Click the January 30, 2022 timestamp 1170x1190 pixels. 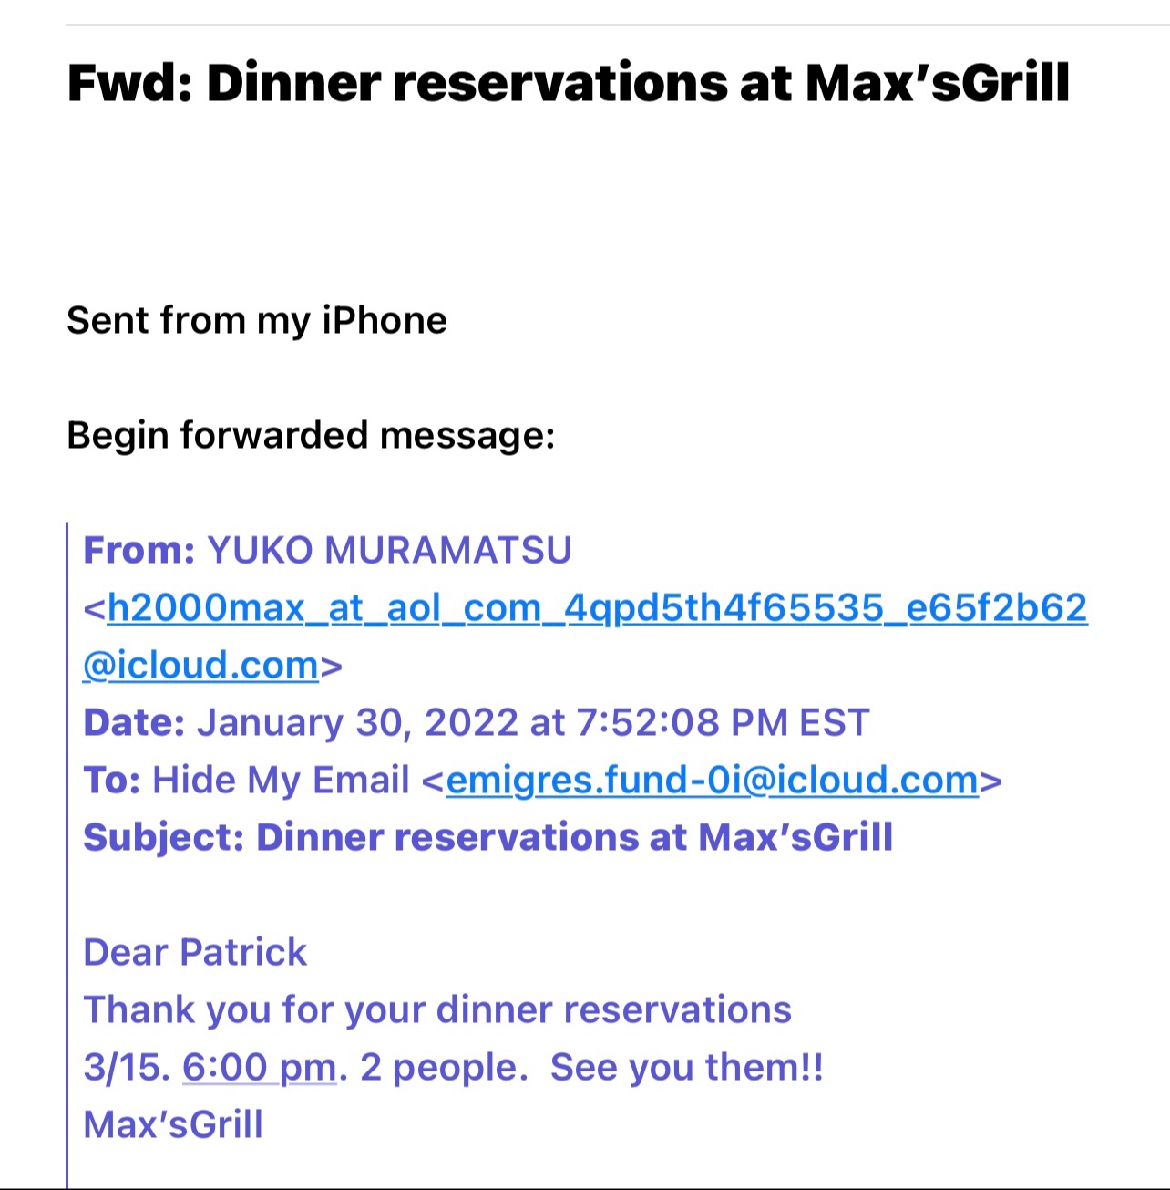pos(533,723)
